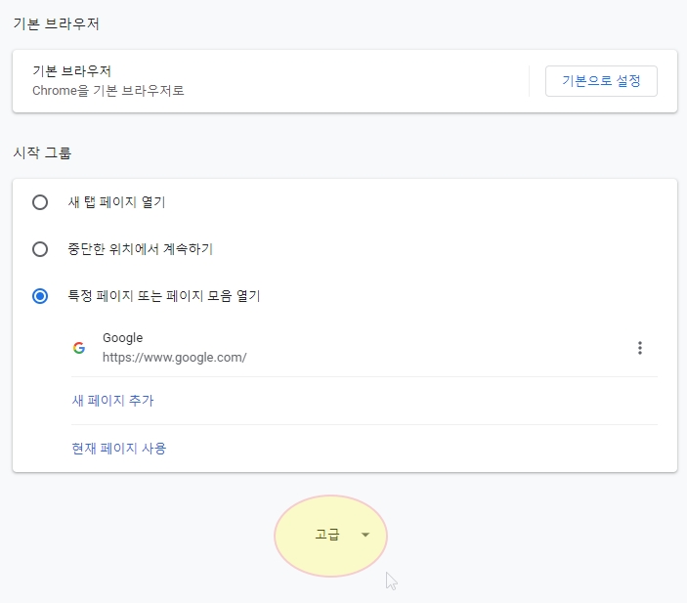Viewport: 687px width, 603px height.
Task: Click the 기본으로 설정 button
Action: pyautogui.click(x=601, y=81)
